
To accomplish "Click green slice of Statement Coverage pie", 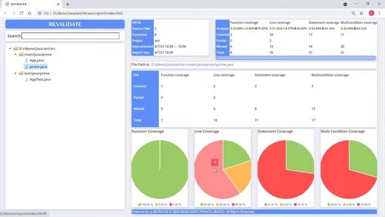I will click(298, 157).
